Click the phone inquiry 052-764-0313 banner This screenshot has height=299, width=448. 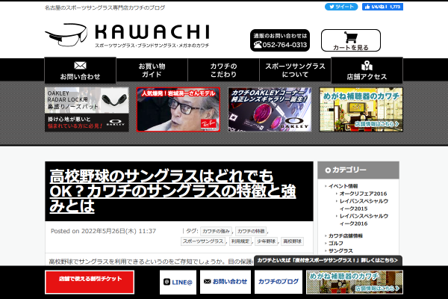click(x=280, y=40)
